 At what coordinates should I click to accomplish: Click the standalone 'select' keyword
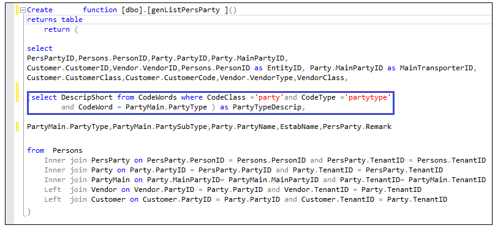[x=40, y=48]
